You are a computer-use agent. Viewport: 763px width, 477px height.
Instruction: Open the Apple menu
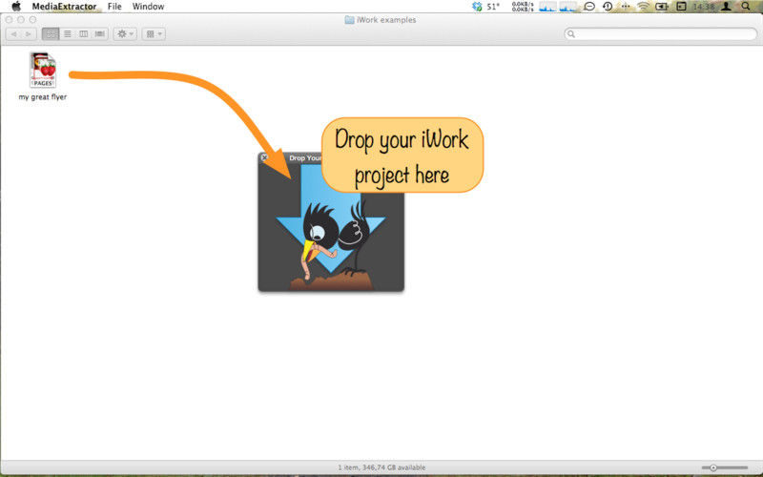16,7
